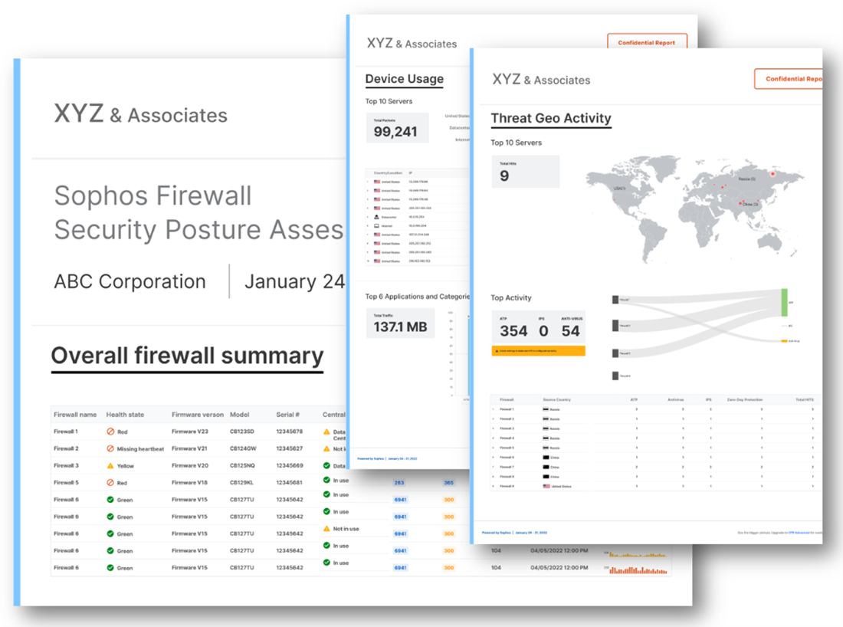Click the 99,241 total packets figure
The height and width of the screenshot is (627, 843).
(395, 132)
